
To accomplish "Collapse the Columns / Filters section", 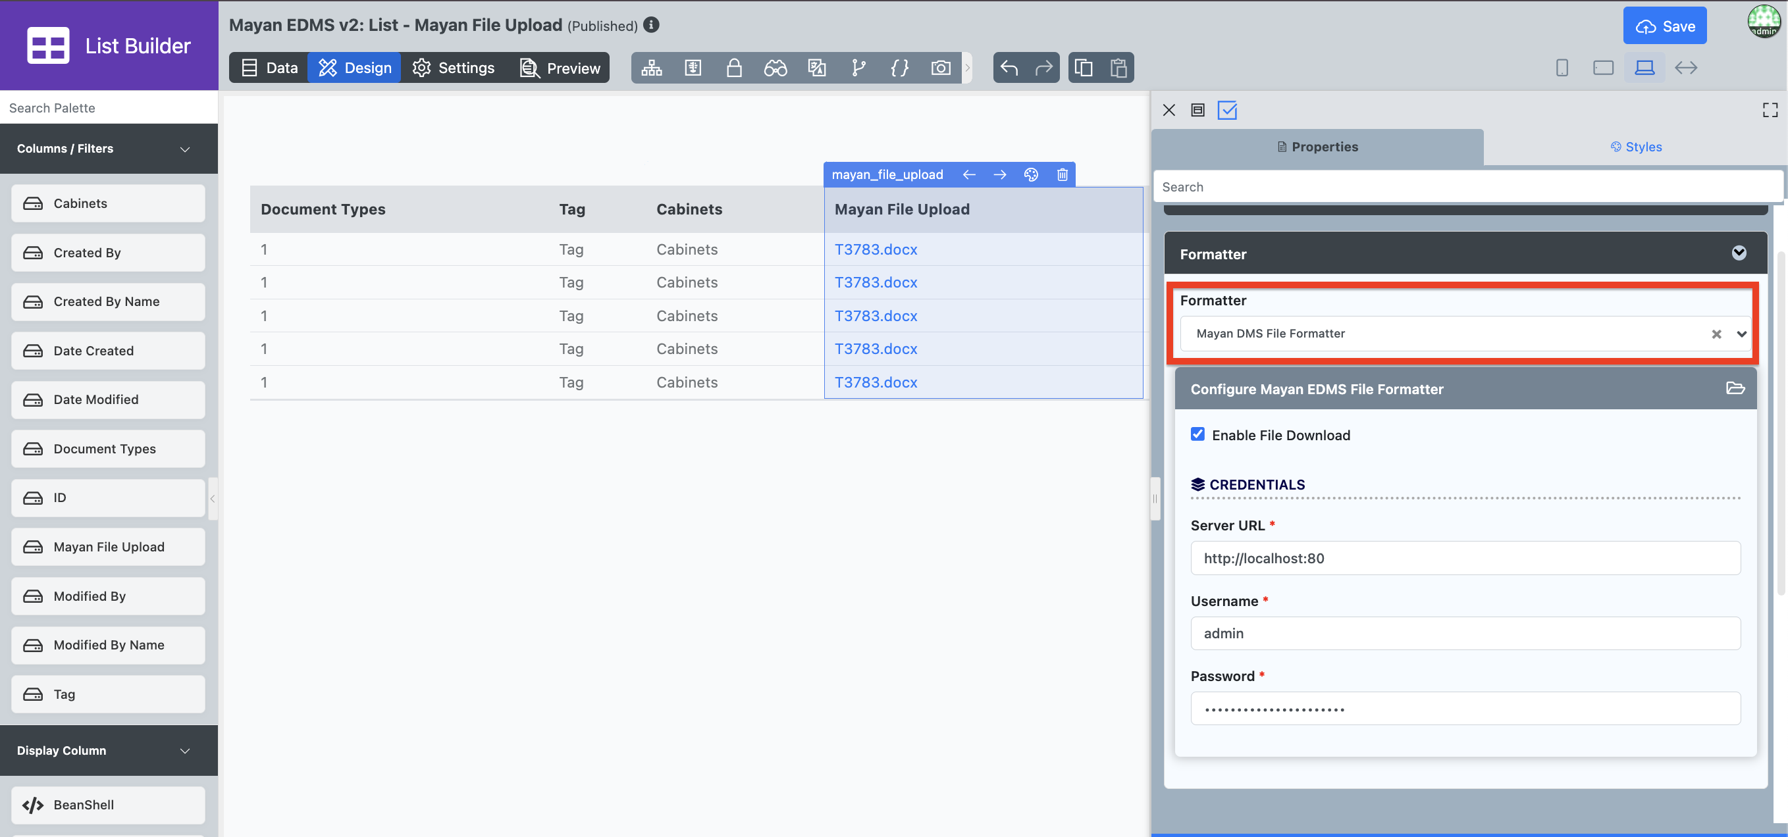I will [x=186, y=149].
